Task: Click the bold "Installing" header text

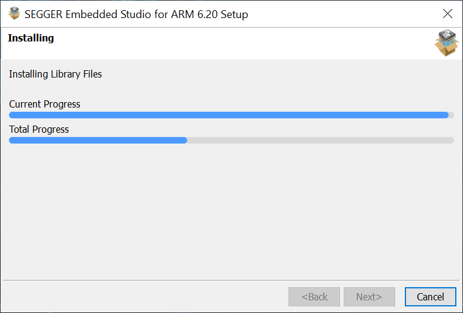Action: [31, 38]
